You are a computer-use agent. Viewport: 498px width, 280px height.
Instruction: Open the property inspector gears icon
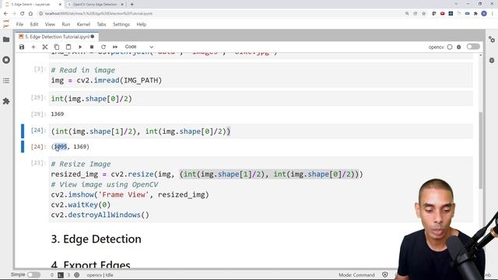[x=492, y=40]
